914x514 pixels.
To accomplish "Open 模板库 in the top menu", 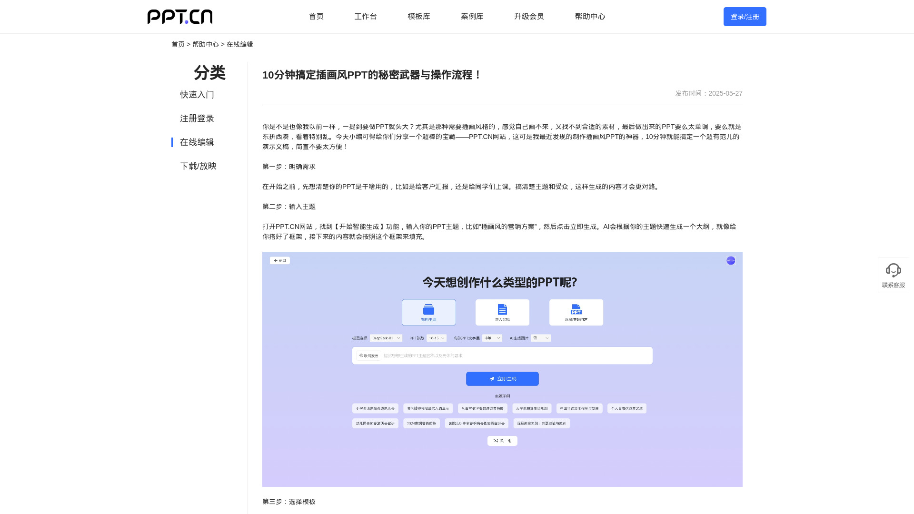I will pos(419,17).
